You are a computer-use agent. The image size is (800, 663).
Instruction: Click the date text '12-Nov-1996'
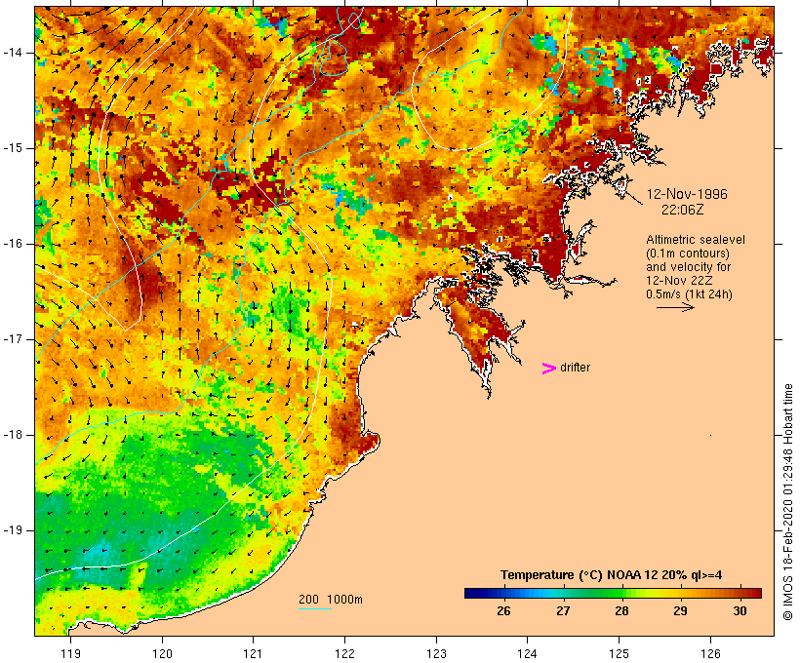pyautogui.click(x=687, y=194)
